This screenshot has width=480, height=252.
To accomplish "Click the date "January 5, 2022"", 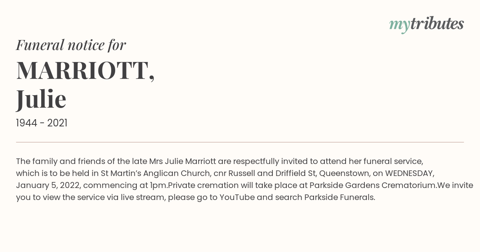I will tap(48, 186).
